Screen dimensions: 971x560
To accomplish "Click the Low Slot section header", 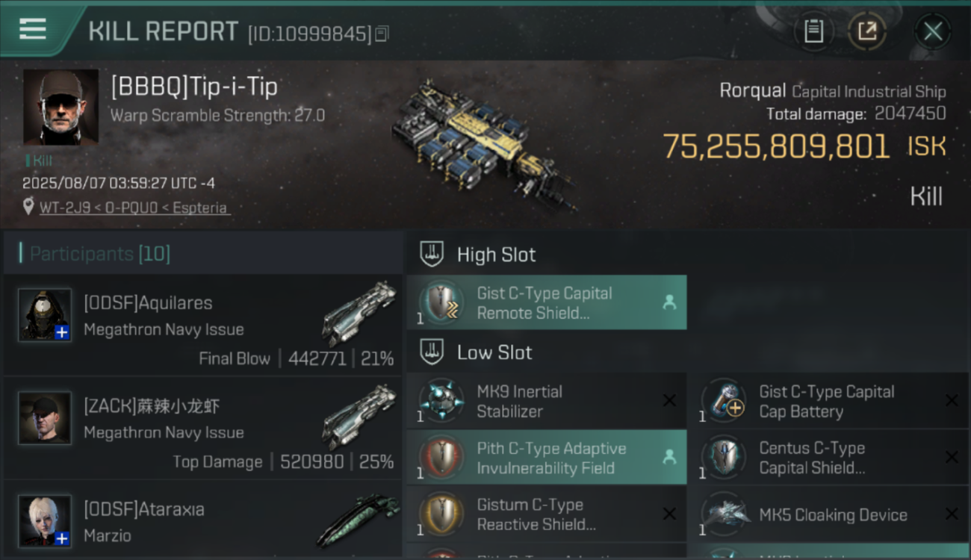I will coord(494,352).
